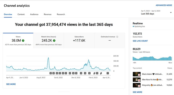Click the Oct 8, 2022 axis label
Image resolution: width=174 pixels, height=95 pixels.
58,77
